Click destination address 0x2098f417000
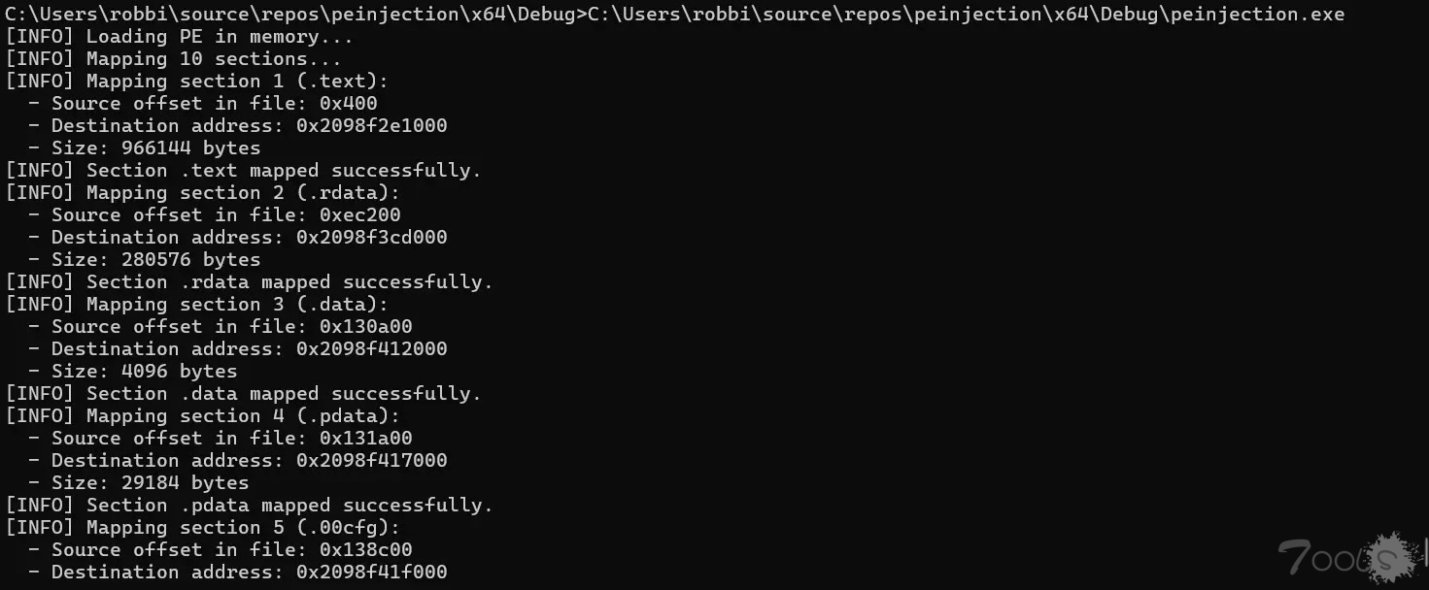The height and width of the screenshot is (590, 1429). (x=371, y=461)
